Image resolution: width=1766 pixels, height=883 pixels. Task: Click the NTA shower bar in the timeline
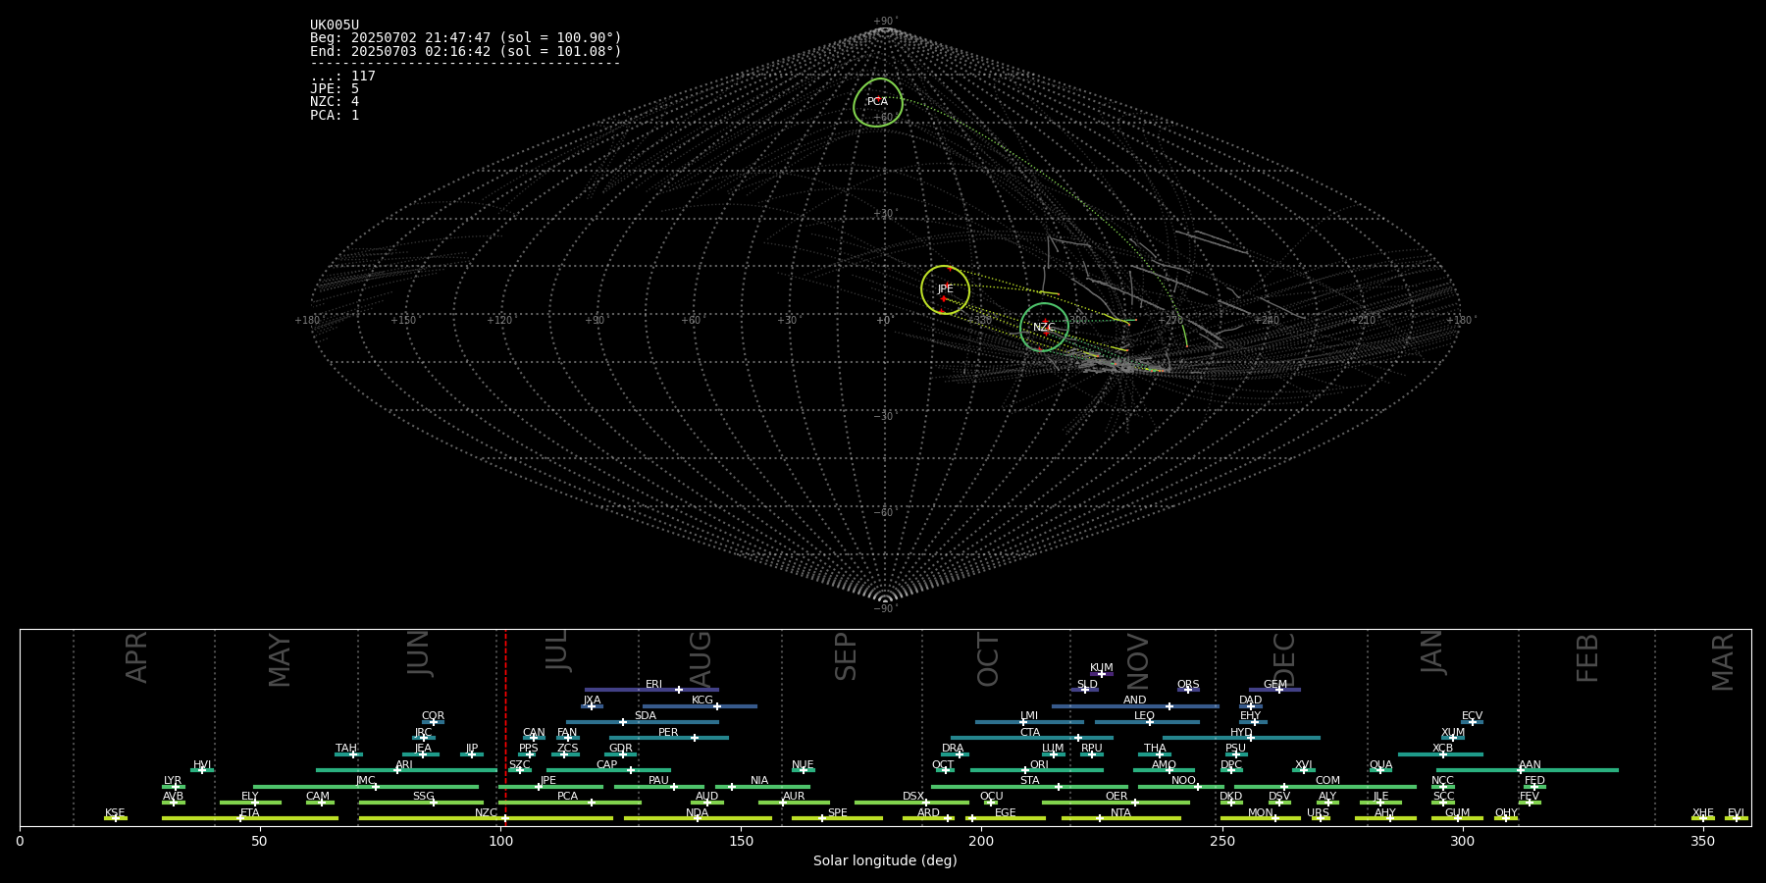click(1120, 818)
